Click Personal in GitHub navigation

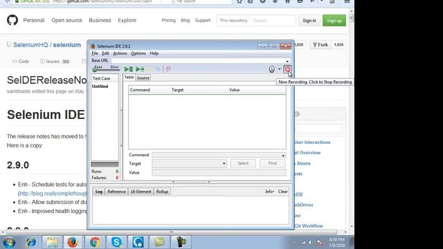tap(34, 20)
